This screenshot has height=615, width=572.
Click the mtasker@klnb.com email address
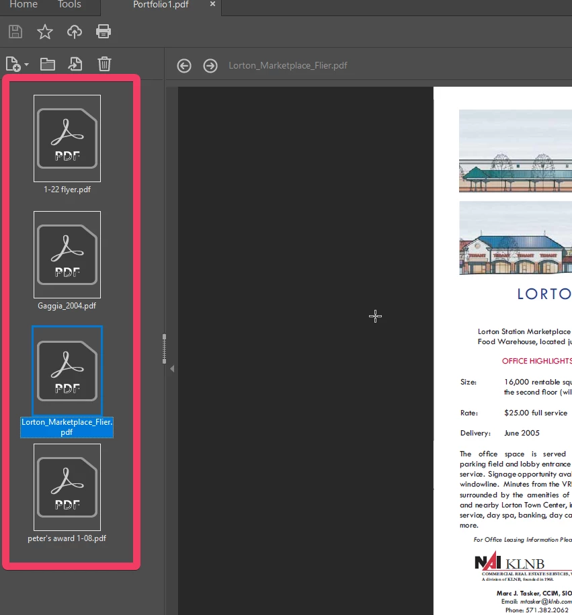coord(546,602)
